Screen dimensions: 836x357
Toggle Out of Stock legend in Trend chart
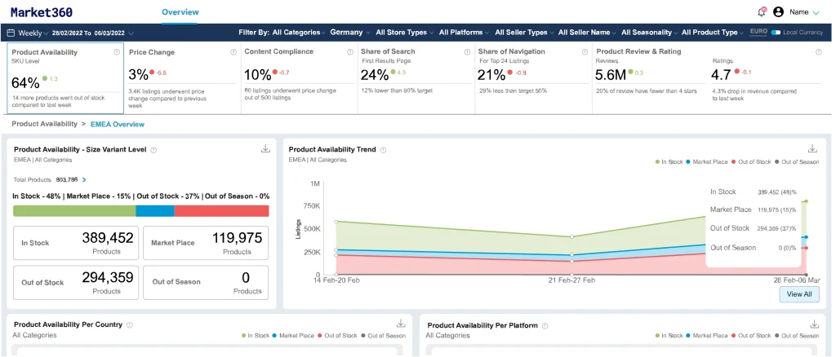pos(752,161)
